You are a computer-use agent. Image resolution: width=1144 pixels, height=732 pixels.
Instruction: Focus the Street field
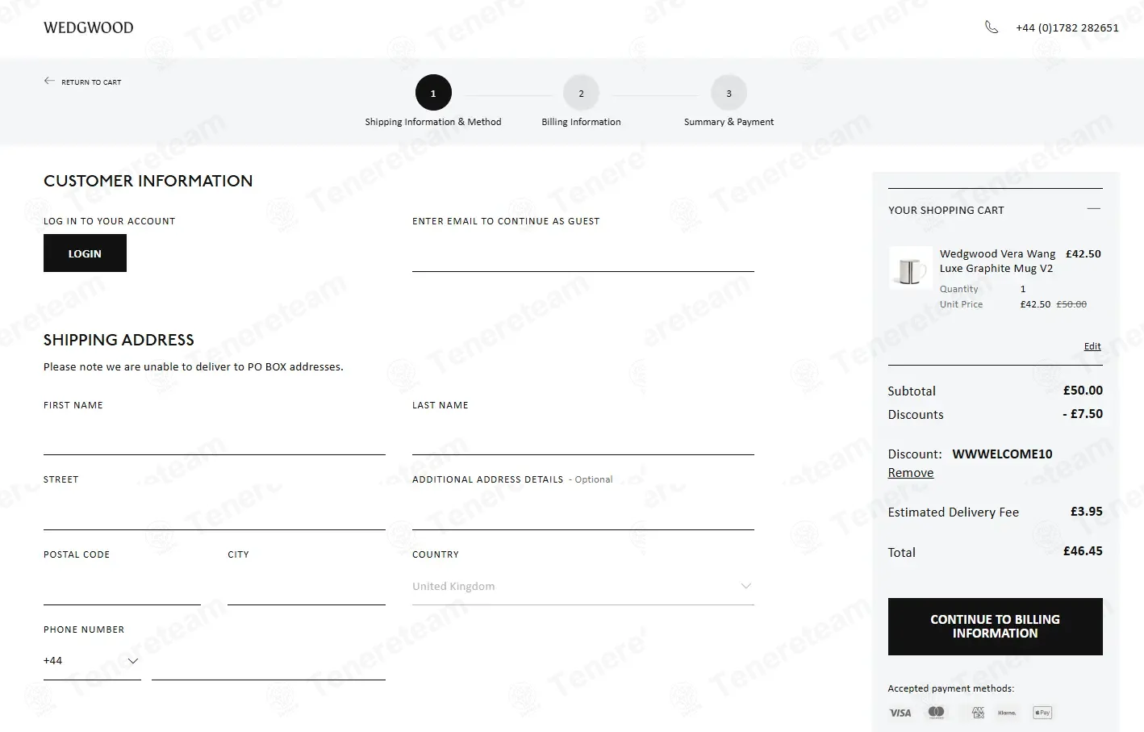coord(215,514)
